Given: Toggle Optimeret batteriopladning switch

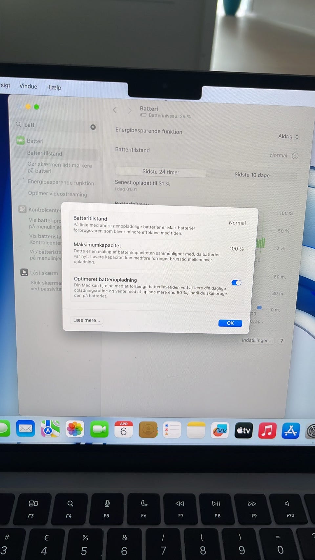Looking at the screenshot, I should (x=236, y=283).
